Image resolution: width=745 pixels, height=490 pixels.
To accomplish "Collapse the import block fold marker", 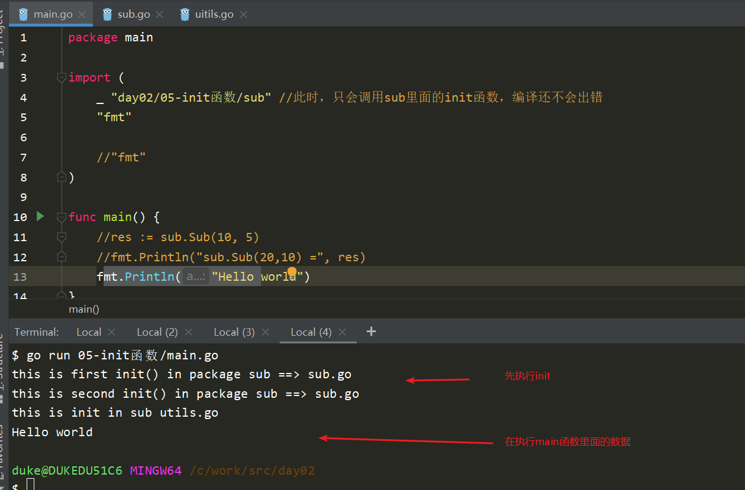I will tap(61, 77).
